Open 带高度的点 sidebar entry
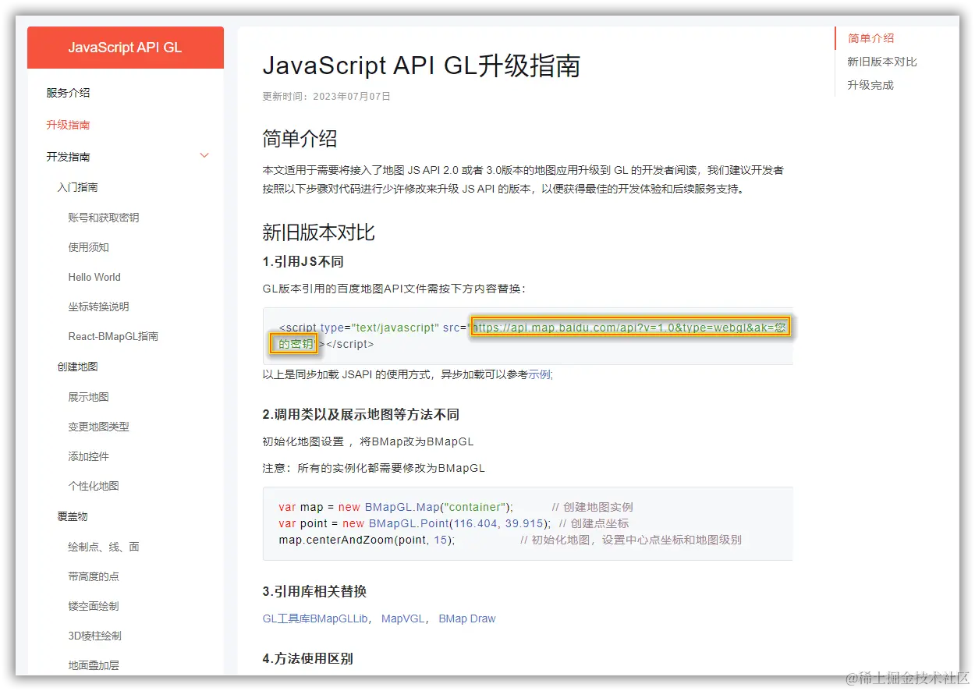This screenshot has width=975, height=691. coord(94,576)
